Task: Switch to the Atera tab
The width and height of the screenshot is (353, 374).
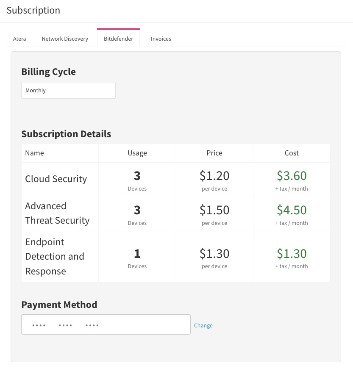Action: pyautogui.click(x=19, y=39)
